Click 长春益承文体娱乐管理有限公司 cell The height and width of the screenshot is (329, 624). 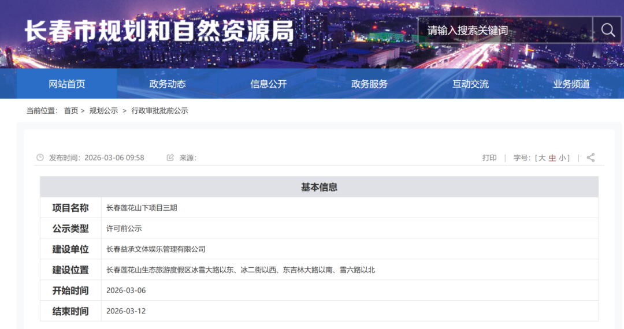click(350, 249)
